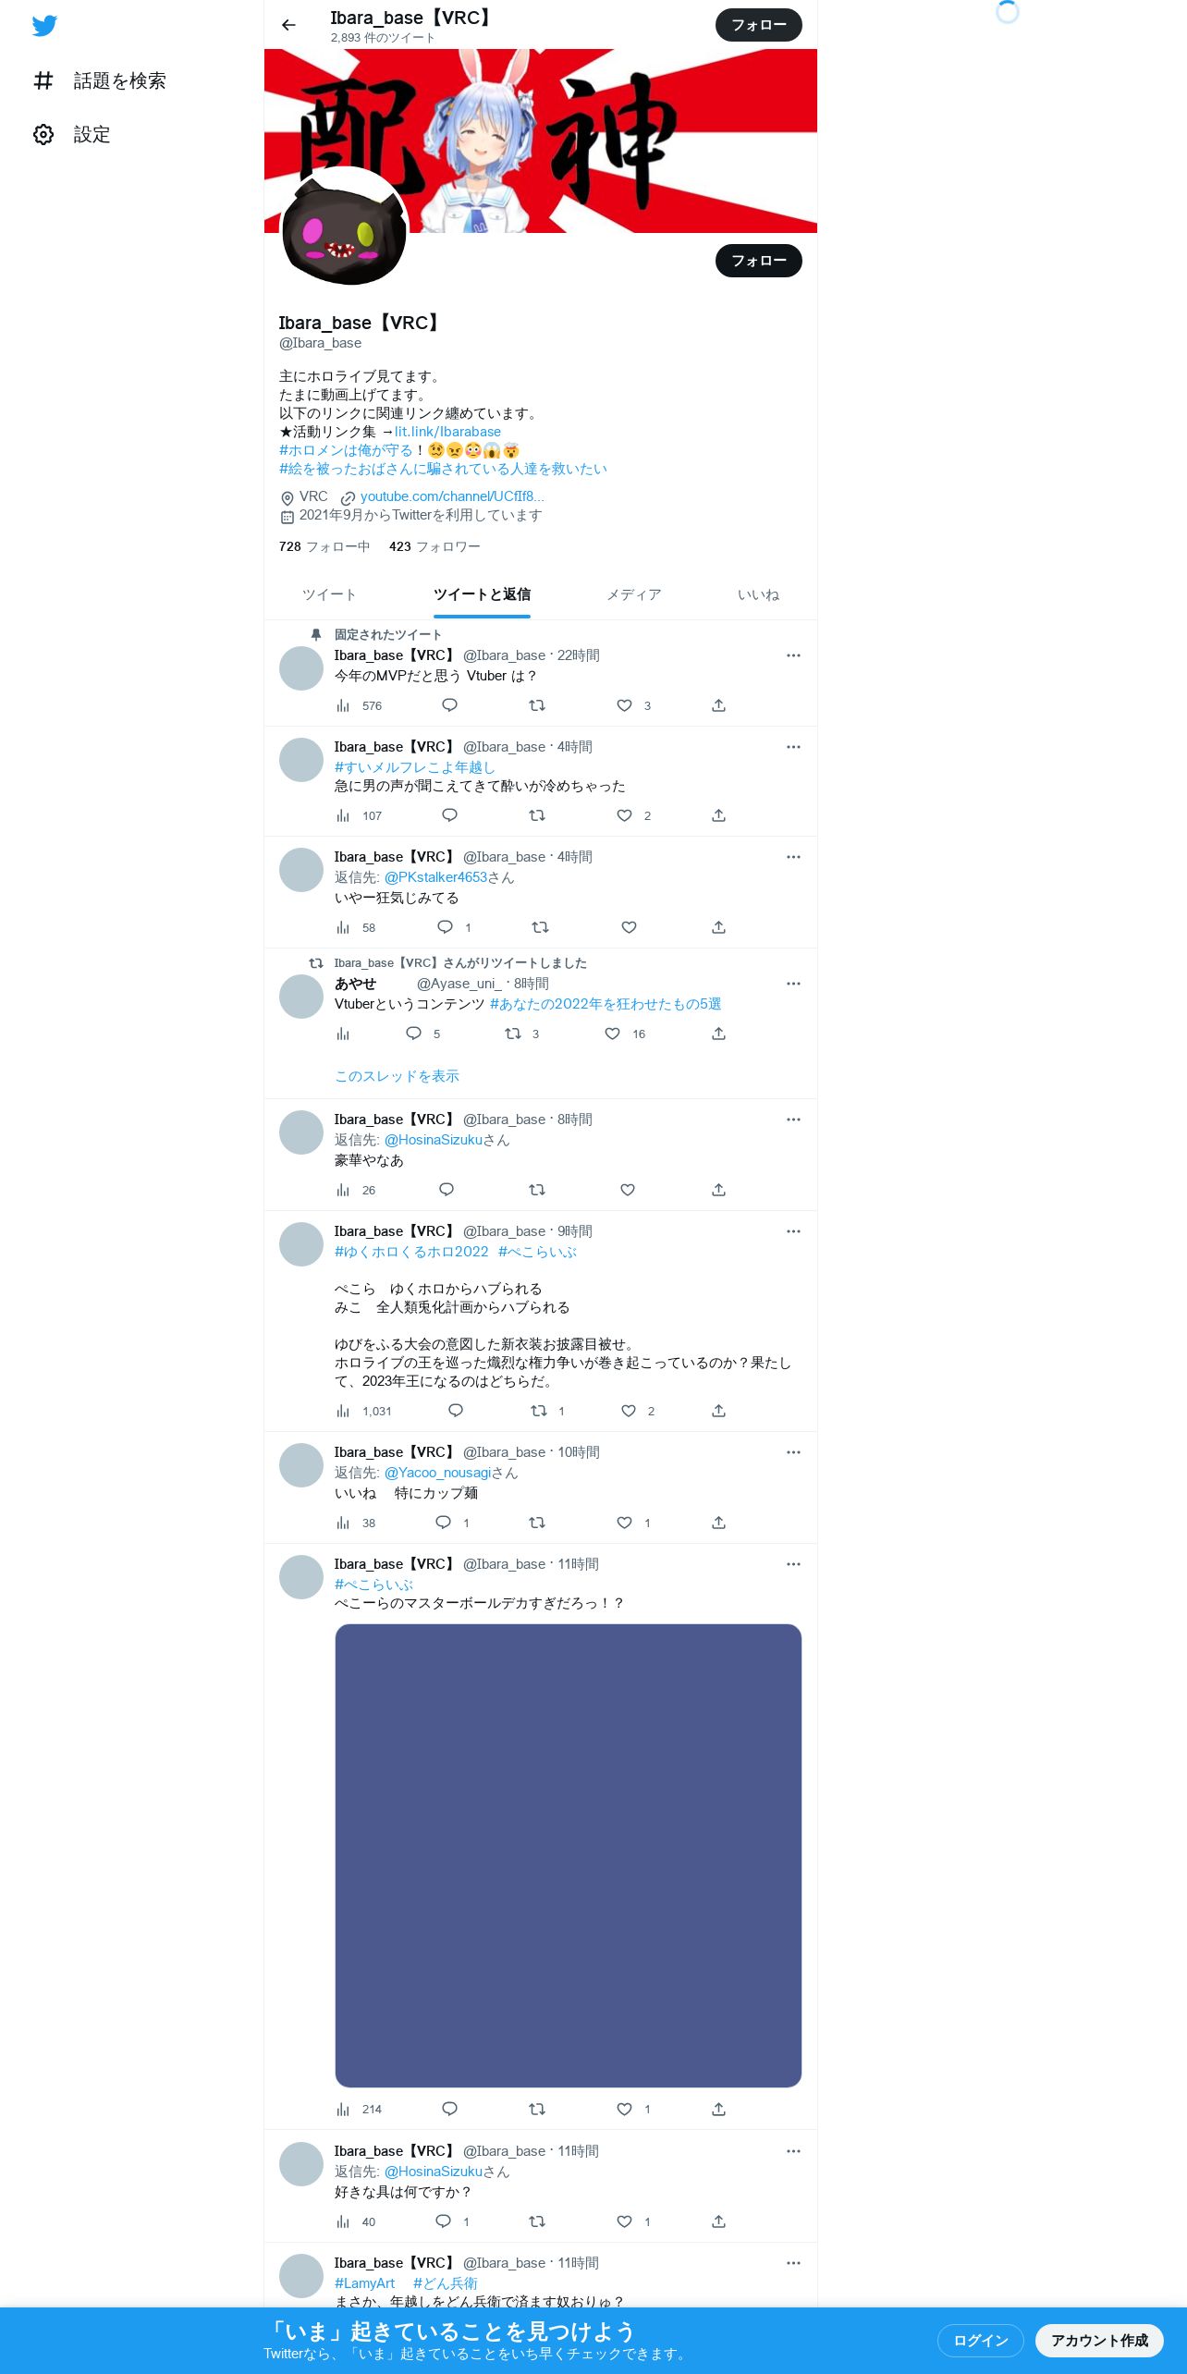
Task: Like the 豪華やなあ reply tweet
Action: [628, 1190]
